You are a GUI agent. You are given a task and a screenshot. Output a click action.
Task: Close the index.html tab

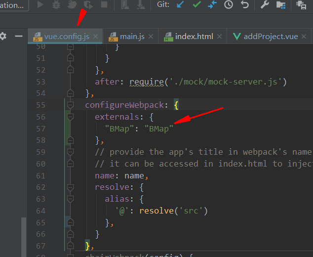219,37
